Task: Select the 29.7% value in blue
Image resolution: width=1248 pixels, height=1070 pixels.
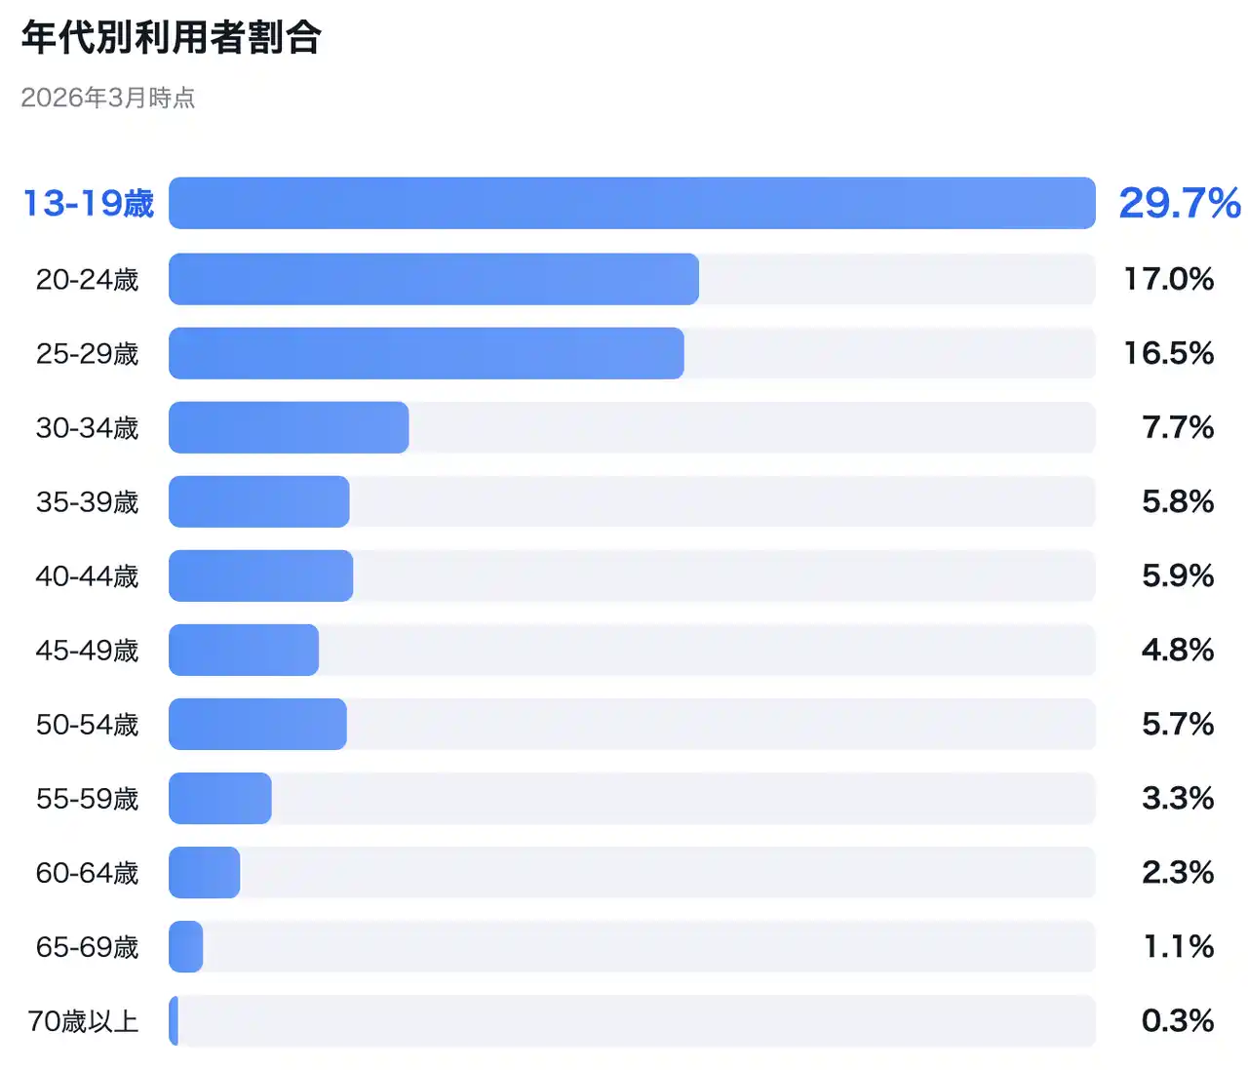Action: [1179, 203]
